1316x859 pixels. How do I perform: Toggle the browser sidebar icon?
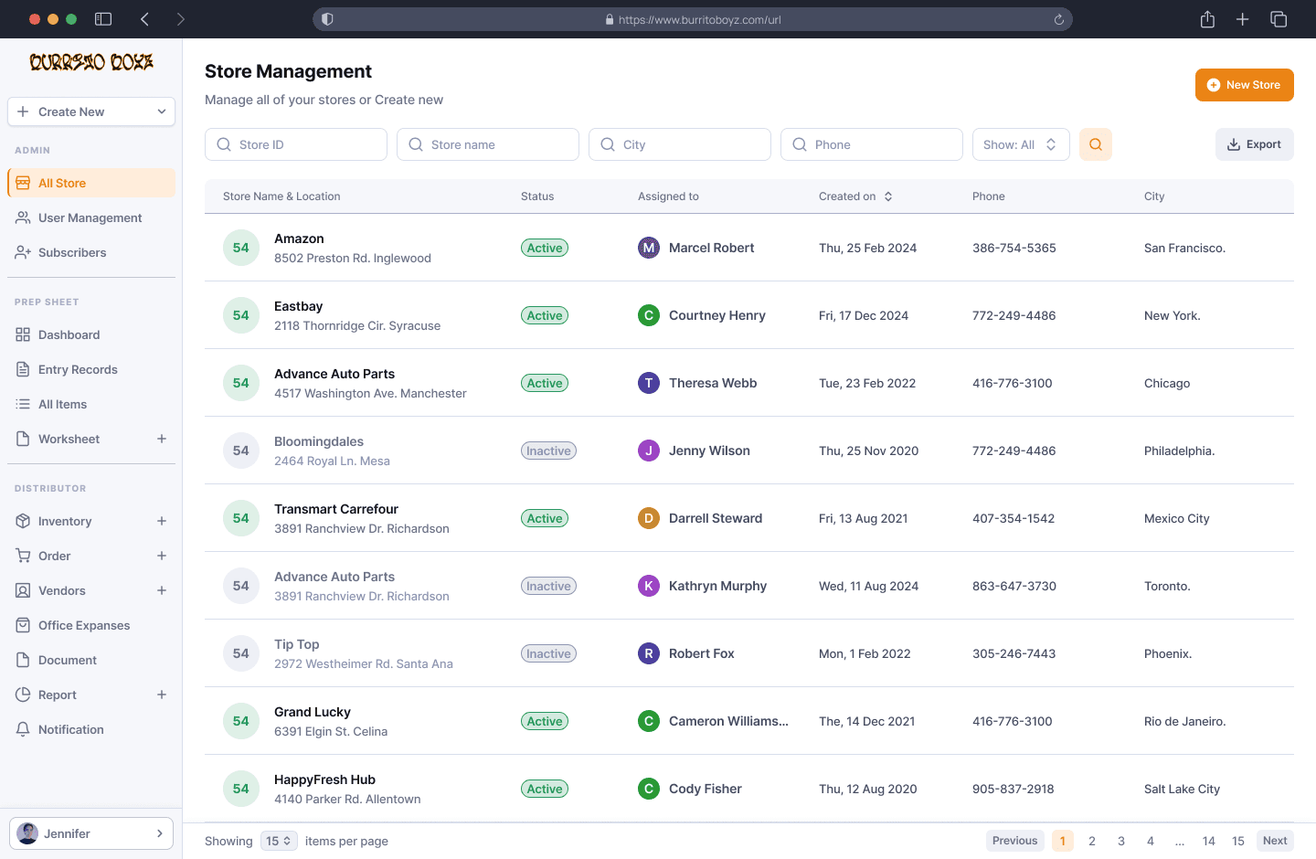pos(103,19)
